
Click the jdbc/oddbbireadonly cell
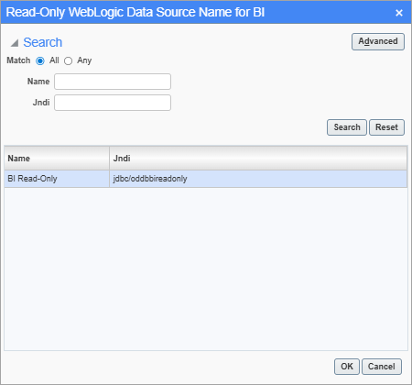(258, 179)
